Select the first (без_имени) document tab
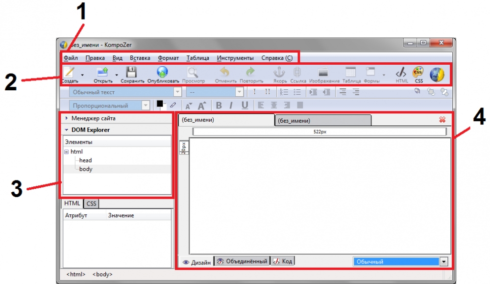 (x=226, y=120)
